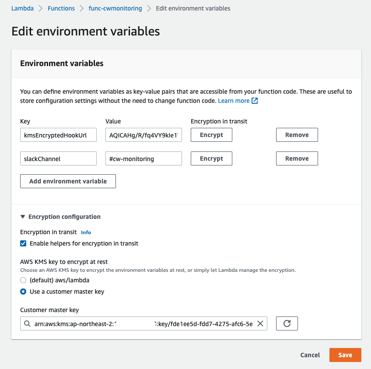Click the Info link for encryption in transit

[x=86, y=232]
